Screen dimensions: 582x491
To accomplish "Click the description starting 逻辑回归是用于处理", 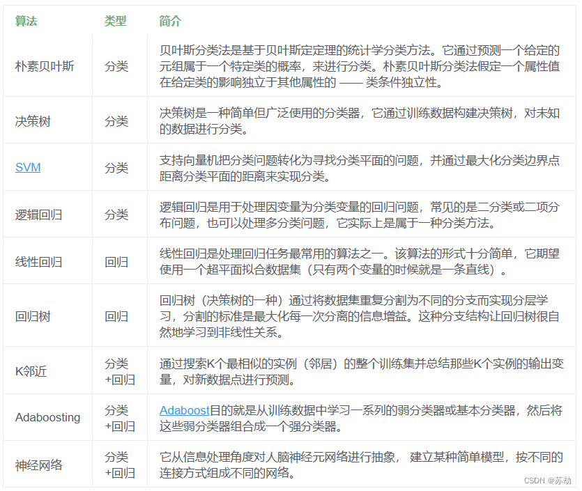I will 359,215.
